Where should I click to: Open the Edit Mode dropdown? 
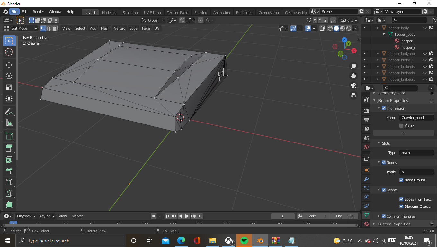pyautogui.click(x=21, y=28)
